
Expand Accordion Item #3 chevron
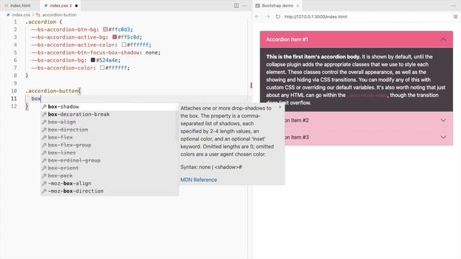coord(444,137)
